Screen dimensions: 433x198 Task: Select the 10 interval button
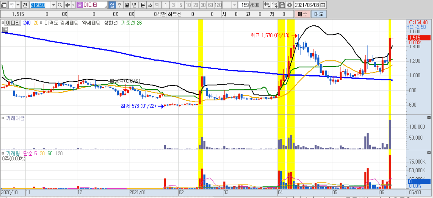188,5
